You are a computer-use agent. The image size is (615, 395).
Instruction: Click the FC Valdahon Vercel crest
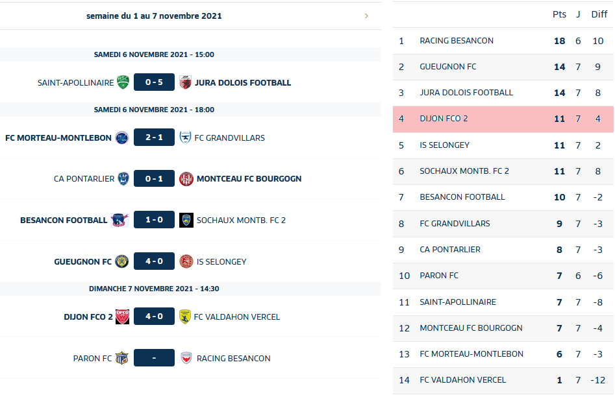(x=185, y=317)
